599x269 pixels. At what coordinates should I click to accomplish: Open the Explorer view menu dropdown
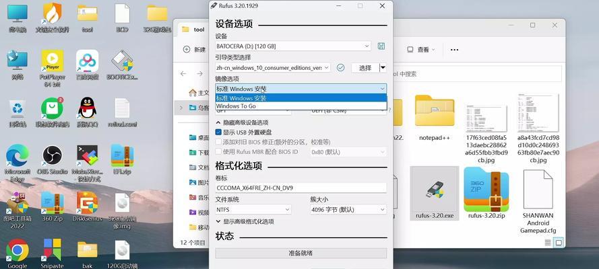(420, 50)
